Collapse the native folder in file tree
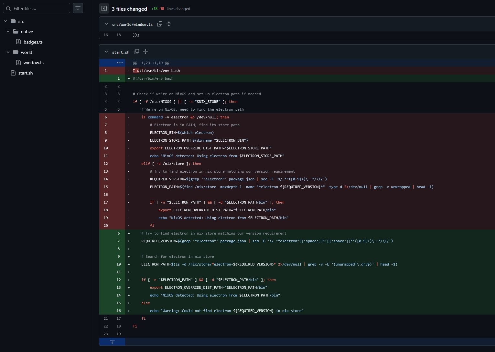 click(8, 32)
